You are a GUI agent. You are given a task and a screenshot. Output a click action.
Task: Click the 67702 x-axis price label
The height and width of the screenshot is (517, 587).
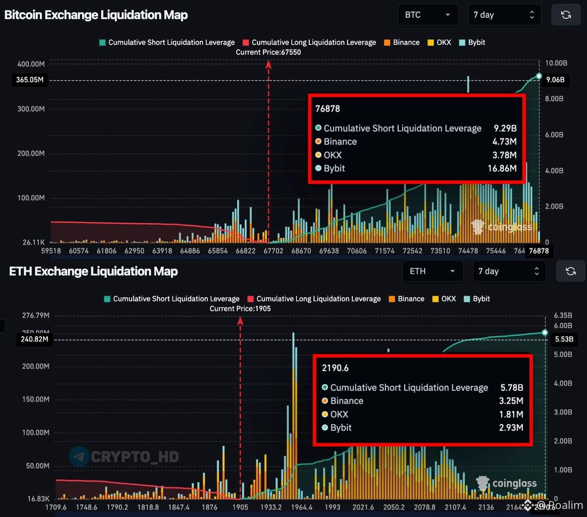tap(273, 251)
